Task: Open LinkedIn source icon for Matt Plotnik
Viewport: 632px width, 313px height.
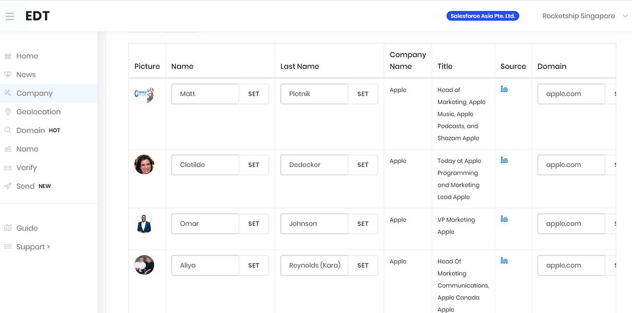Action: pos(504,89)
